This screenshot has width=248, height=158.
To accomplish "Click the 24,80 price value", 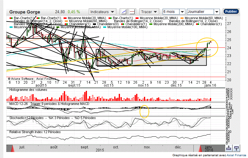I will [x=60, y=12].
